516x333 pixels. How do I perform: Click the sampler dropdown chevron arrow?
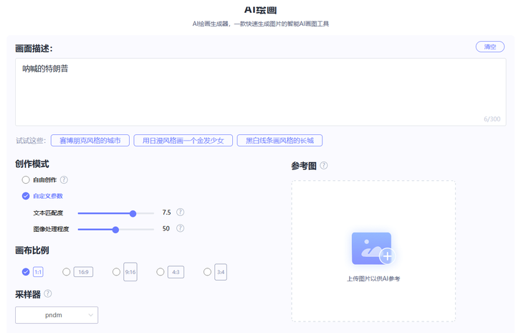[x=90, y=315]
